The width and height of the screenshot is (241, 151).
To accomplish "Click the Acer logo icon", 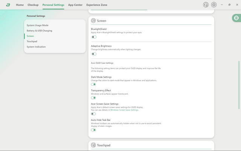I will [8, 5].
